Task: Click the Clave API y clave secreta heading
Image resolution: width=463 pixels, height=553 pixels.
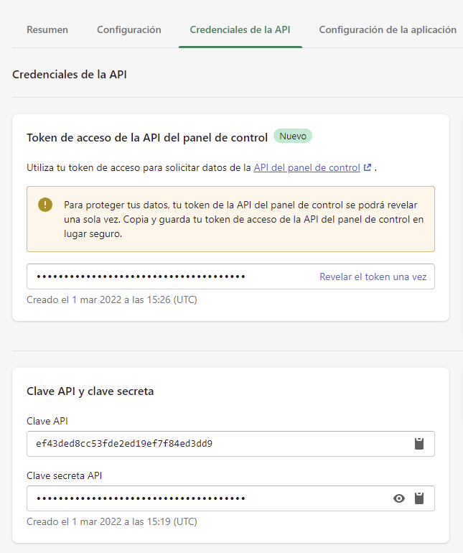Action: [90, 391]
